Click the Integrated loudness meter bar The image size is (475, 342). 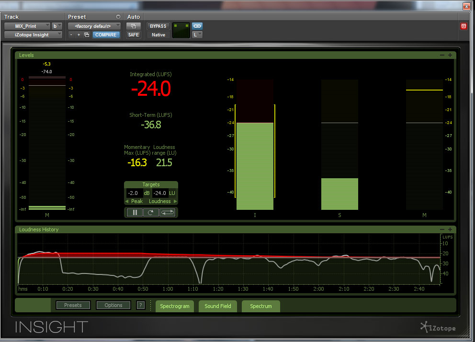pos(255,145)
